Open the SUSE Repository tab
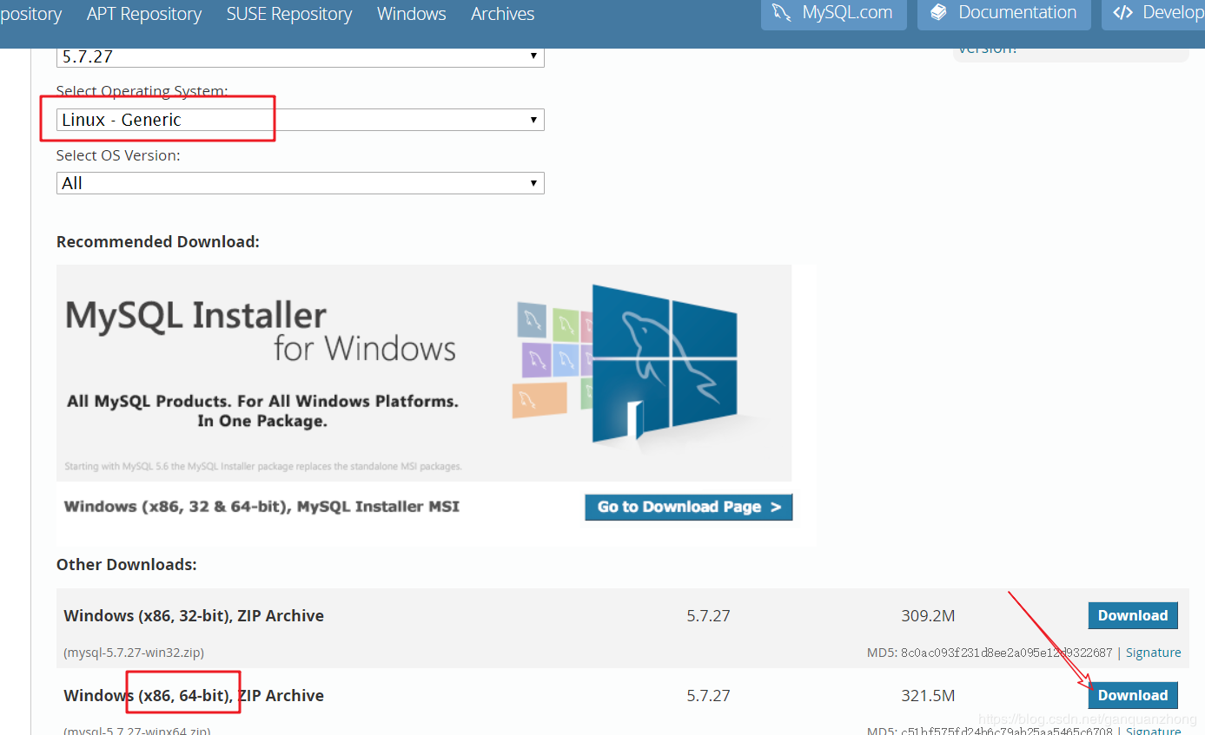 pyautogui.click(x=289, y=14)
